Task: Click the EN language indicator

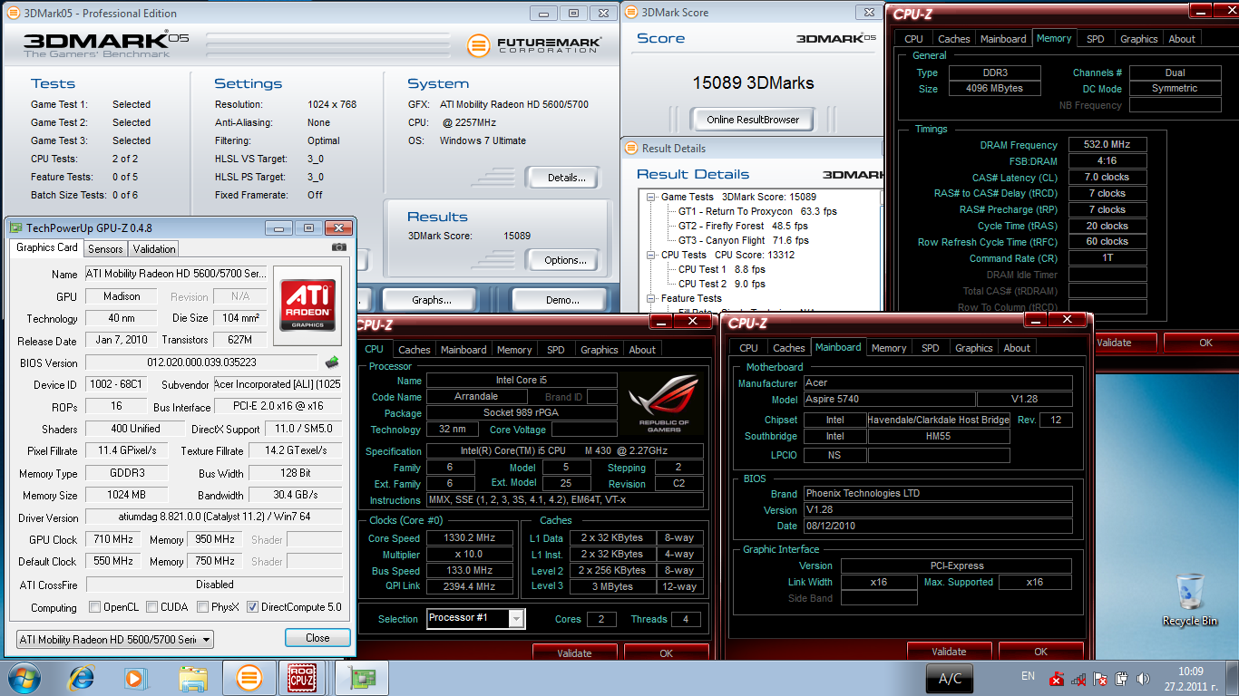Action: [x=1028, y=676]
